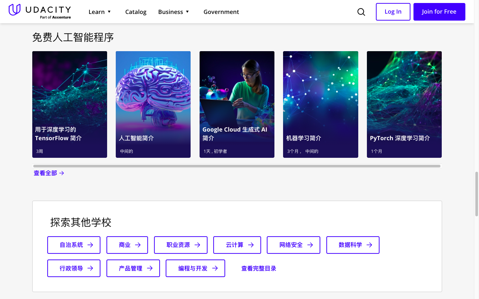
Task: Click the arrow icon in 行政领导 button
Action: pos(90,268)
